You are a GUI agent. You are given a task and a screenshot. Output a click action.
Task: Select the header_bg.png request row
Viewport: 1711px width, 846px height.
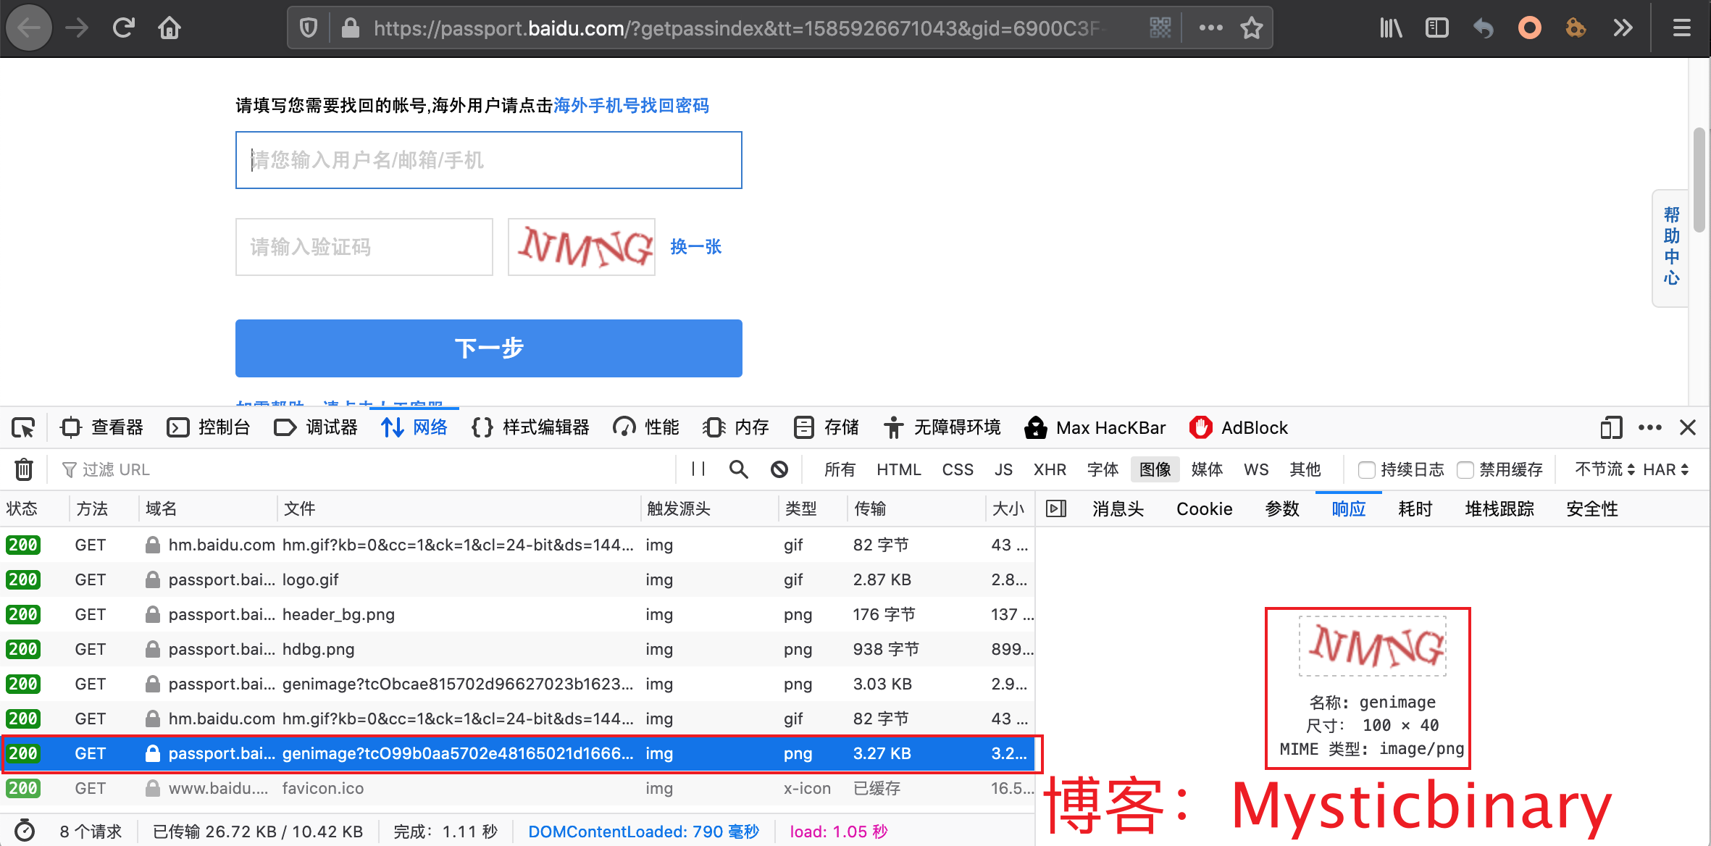(x=517, y=614)
